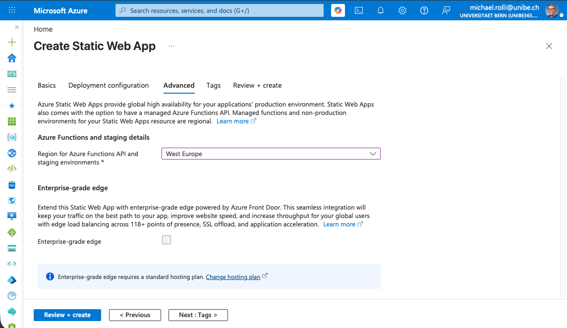
Task: Switch to the Tags tab
Action: [213, 85]
